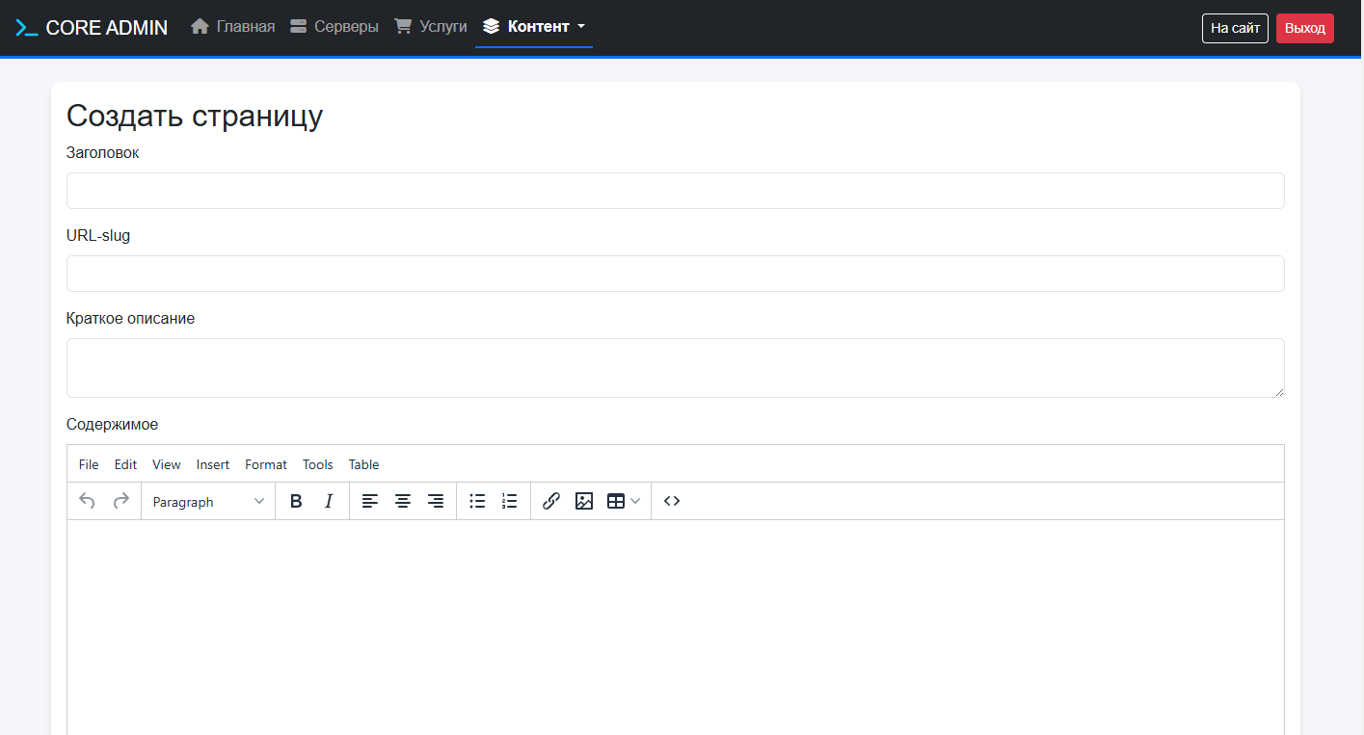Open the insert image dialog
Image resolution: width=1364 pixels, height=735 pixels.
(584, 501)
